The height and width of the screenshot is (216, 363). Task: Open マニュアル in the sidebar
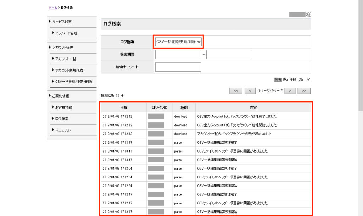pos(63,130)
